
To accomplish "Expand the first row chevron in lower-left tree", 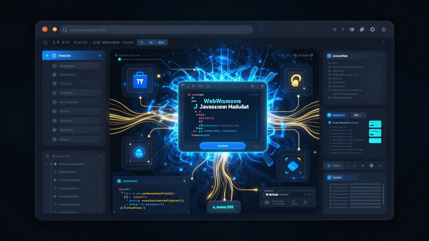I will (100, 172).
